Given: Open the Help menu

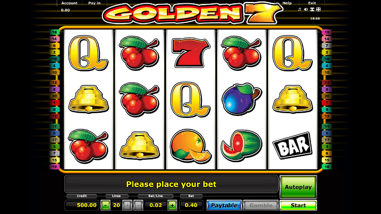Looking at the screenshot, I should (287, 3).
